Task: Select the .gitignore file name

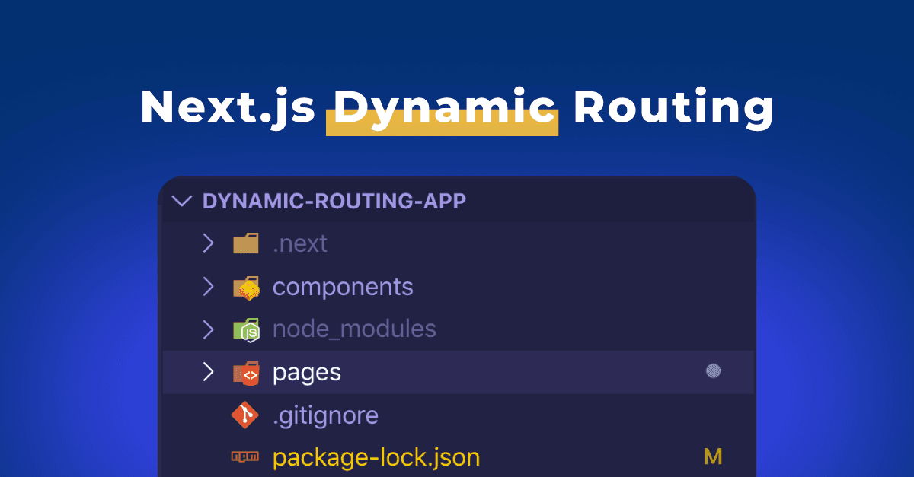Action: coord(325,415)
